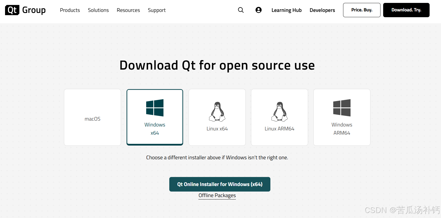
Task: Open the search magnifier icon
Action: (241, 10)
